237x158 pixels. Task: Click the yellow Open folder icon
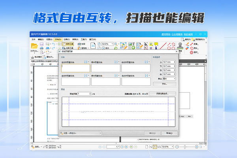point(34,46)
